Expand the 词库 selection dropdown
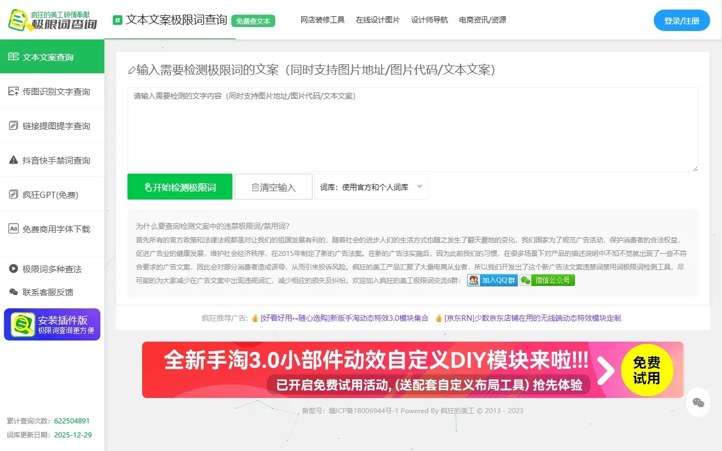722x451 pixels. tap(371, 187)
